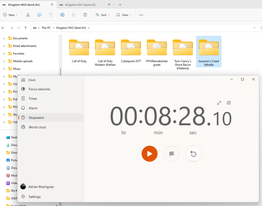Open Clock Settings
Image resolution: width=262 pixels, height=206 pixels.
pos(51,197)
